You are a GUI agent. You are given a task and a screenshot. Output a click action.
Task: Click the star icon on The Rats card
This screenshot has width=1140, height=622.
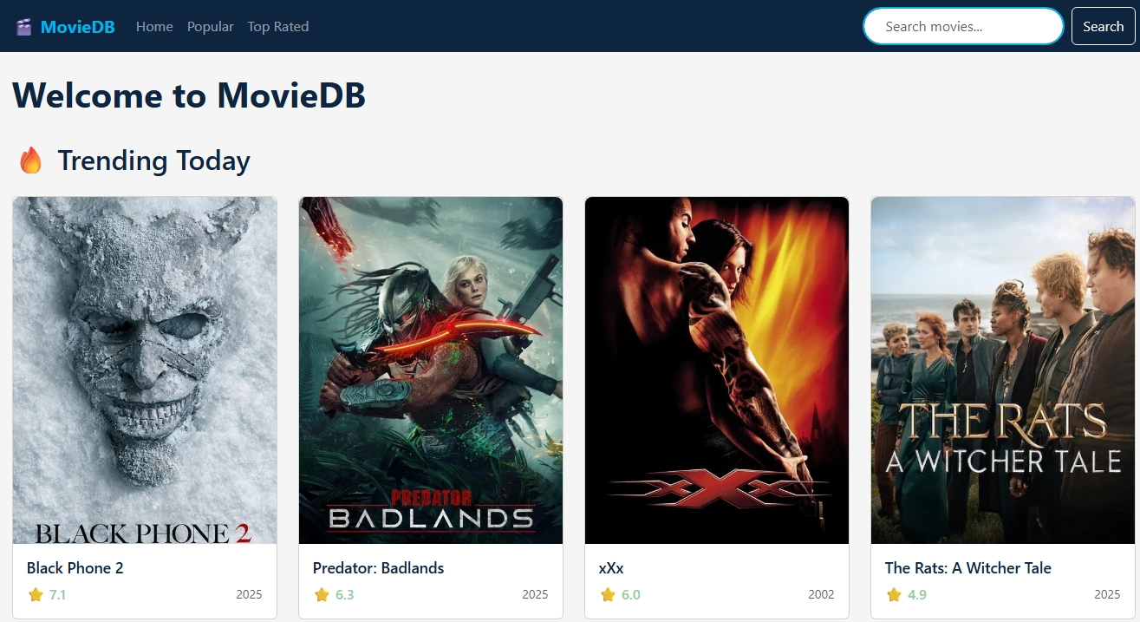(894, 595)
